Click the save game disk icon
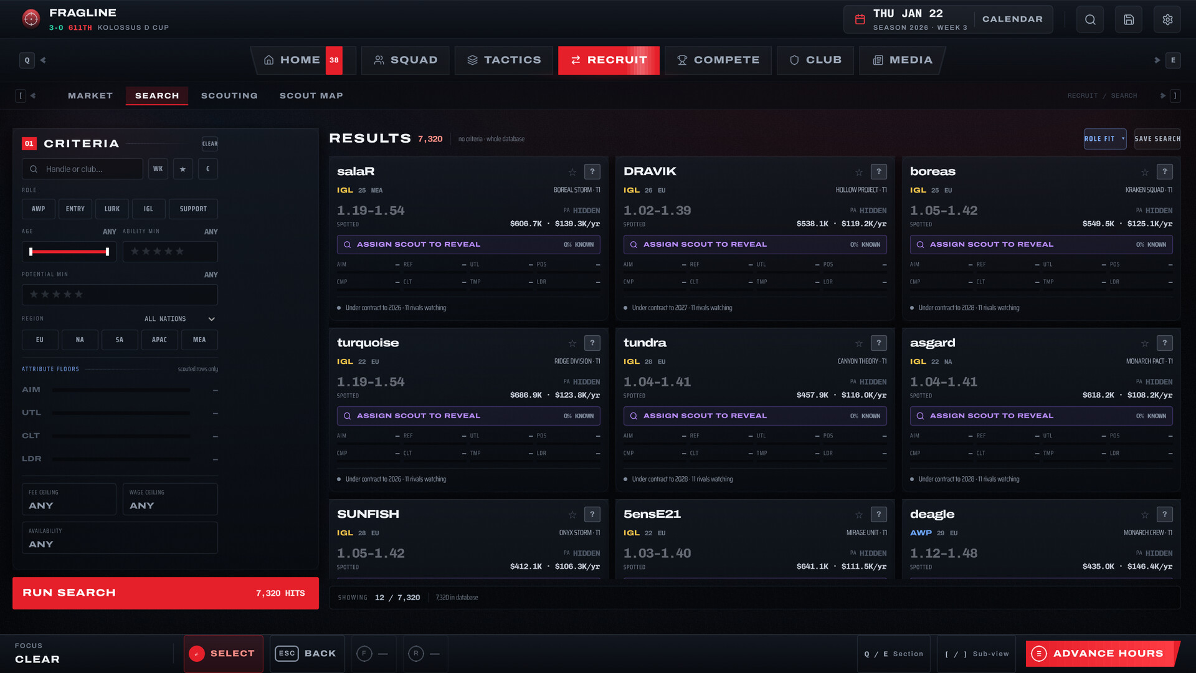This screenshot has width=1196, height=673. click(x=1129, y=19)
